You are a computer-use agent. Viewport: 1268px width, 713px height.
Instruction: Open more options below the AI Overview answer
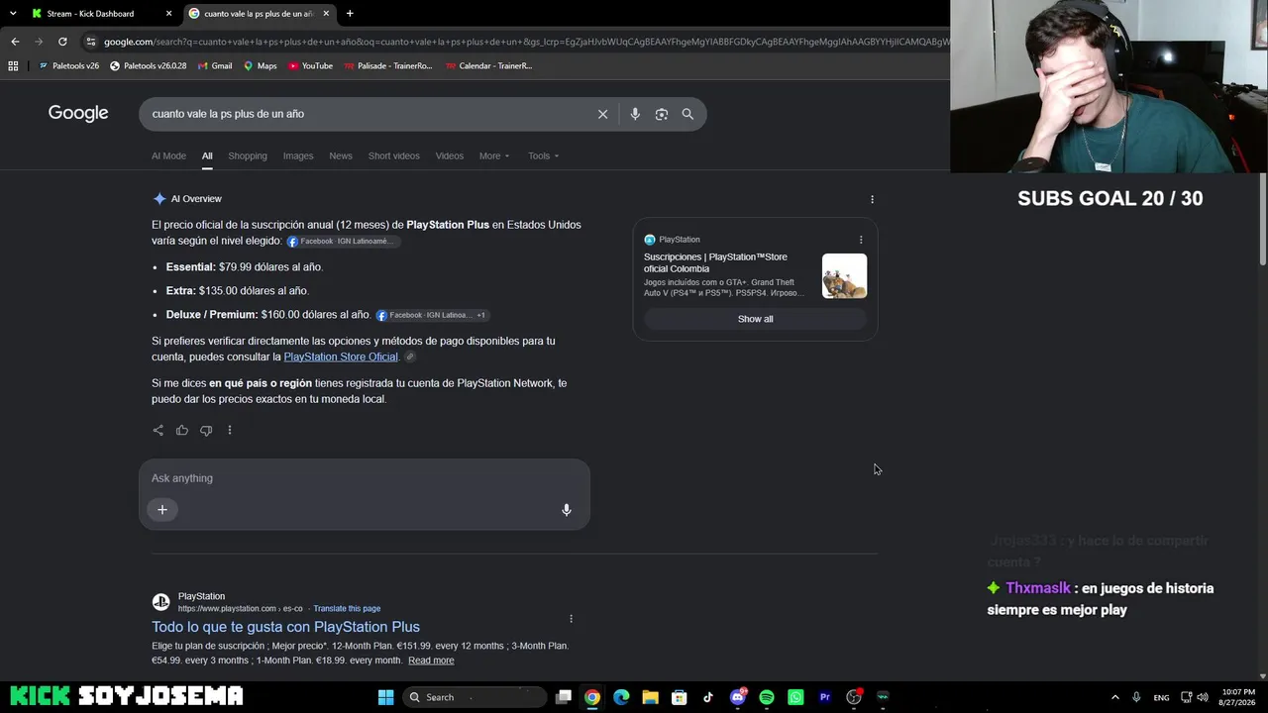[x=230, y=430]
